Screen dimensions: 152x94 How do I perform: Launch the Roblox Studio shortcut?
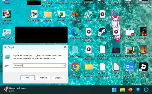143,67
